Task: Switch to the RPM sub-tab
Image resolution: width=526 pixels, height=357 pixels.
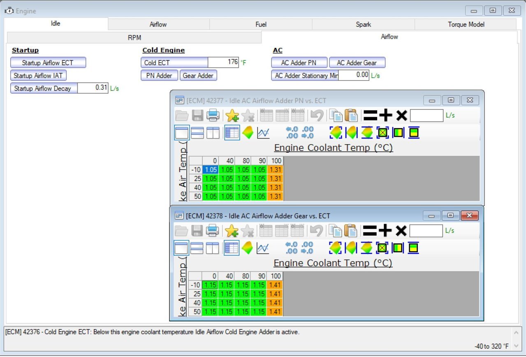Action: (134, 37)
